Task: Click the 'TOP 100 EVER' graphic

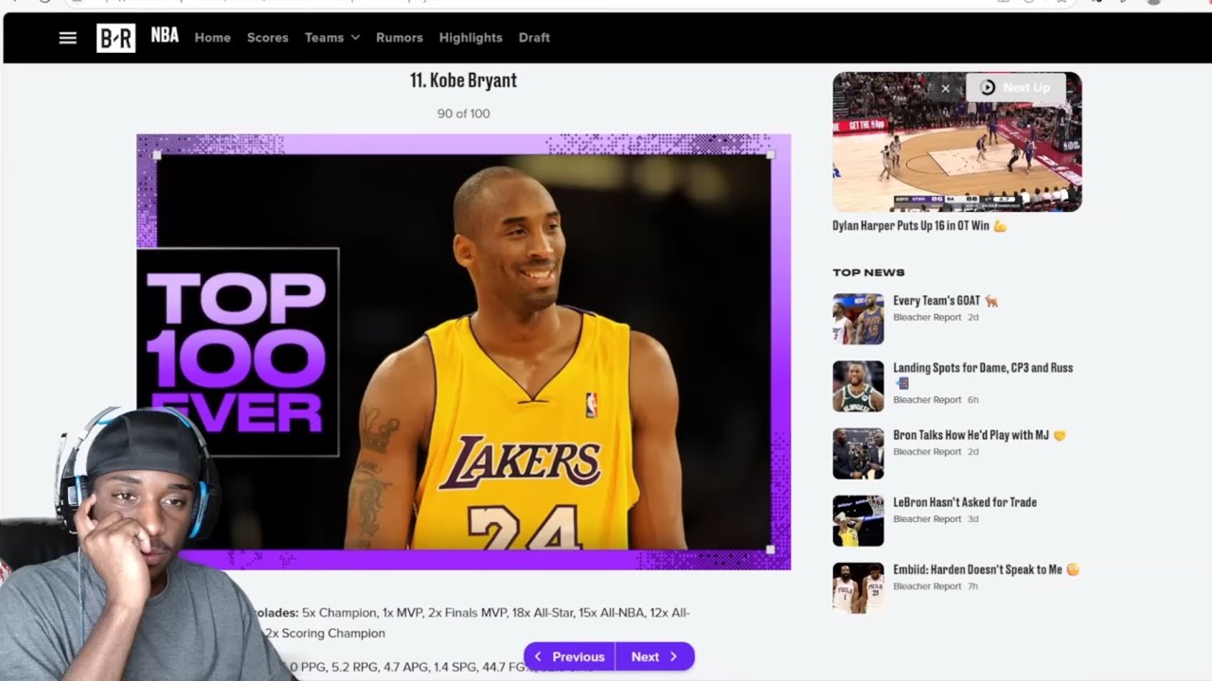Action: pyautogui.click(x=238, y=352)
